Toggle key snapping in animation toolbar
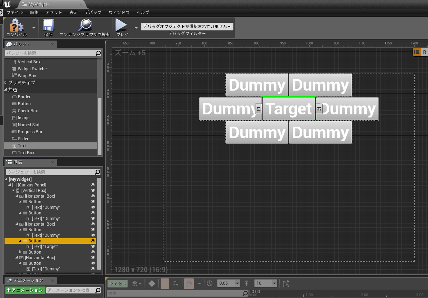The height and width of the screenshot is (298, 428). (189, 283)
